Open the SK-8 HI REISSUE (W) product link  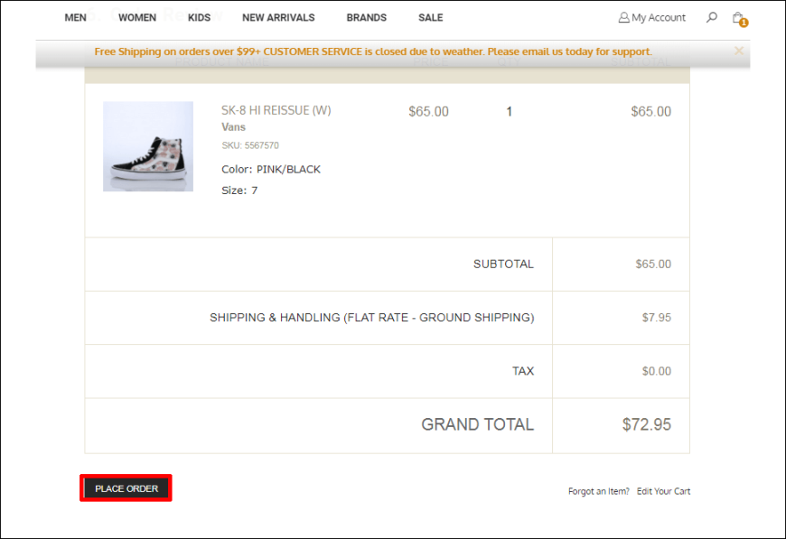[x=276, y=110]
